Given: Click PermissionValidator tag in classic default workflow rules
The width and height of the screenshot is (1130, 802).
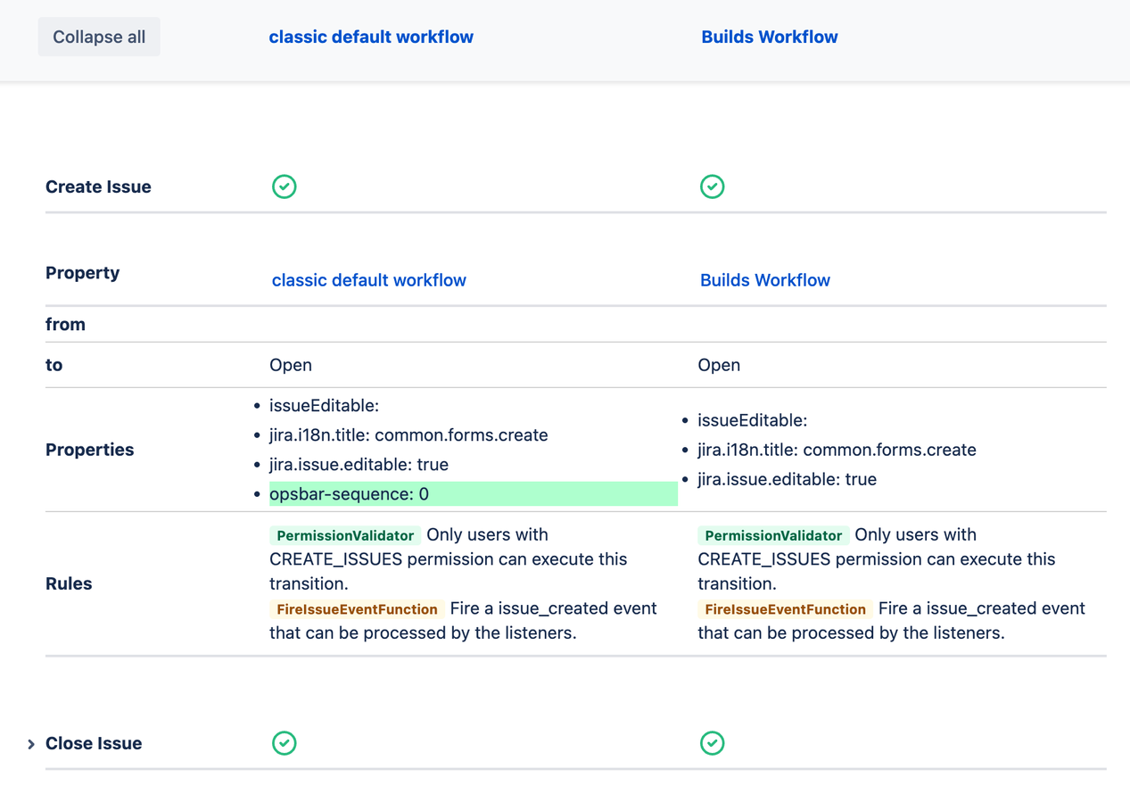Looking at the screenshot, I should (x=345, y=535).
